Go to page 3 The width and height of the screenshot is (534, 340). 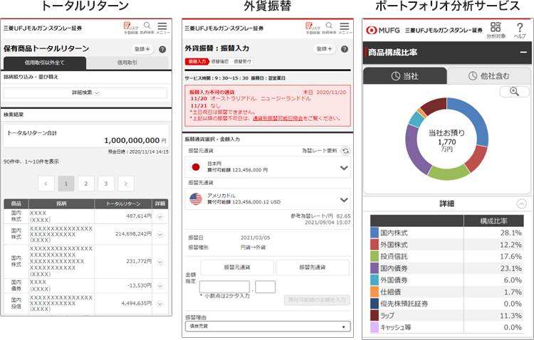click(106, 184)
